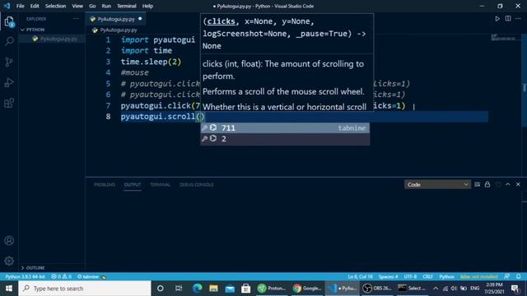Click the taskbar search box
The width and height of the screenshot is (527, 296).
[x=84, y=289]
